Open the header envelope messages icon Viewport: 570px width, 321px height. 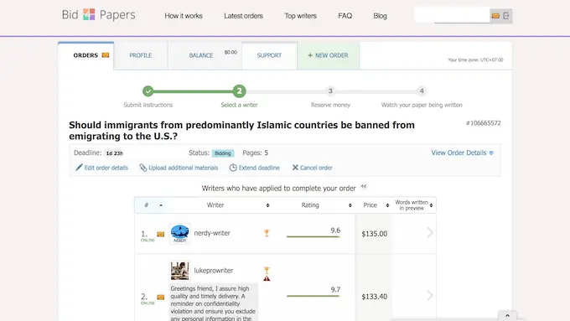coord(495,16)
